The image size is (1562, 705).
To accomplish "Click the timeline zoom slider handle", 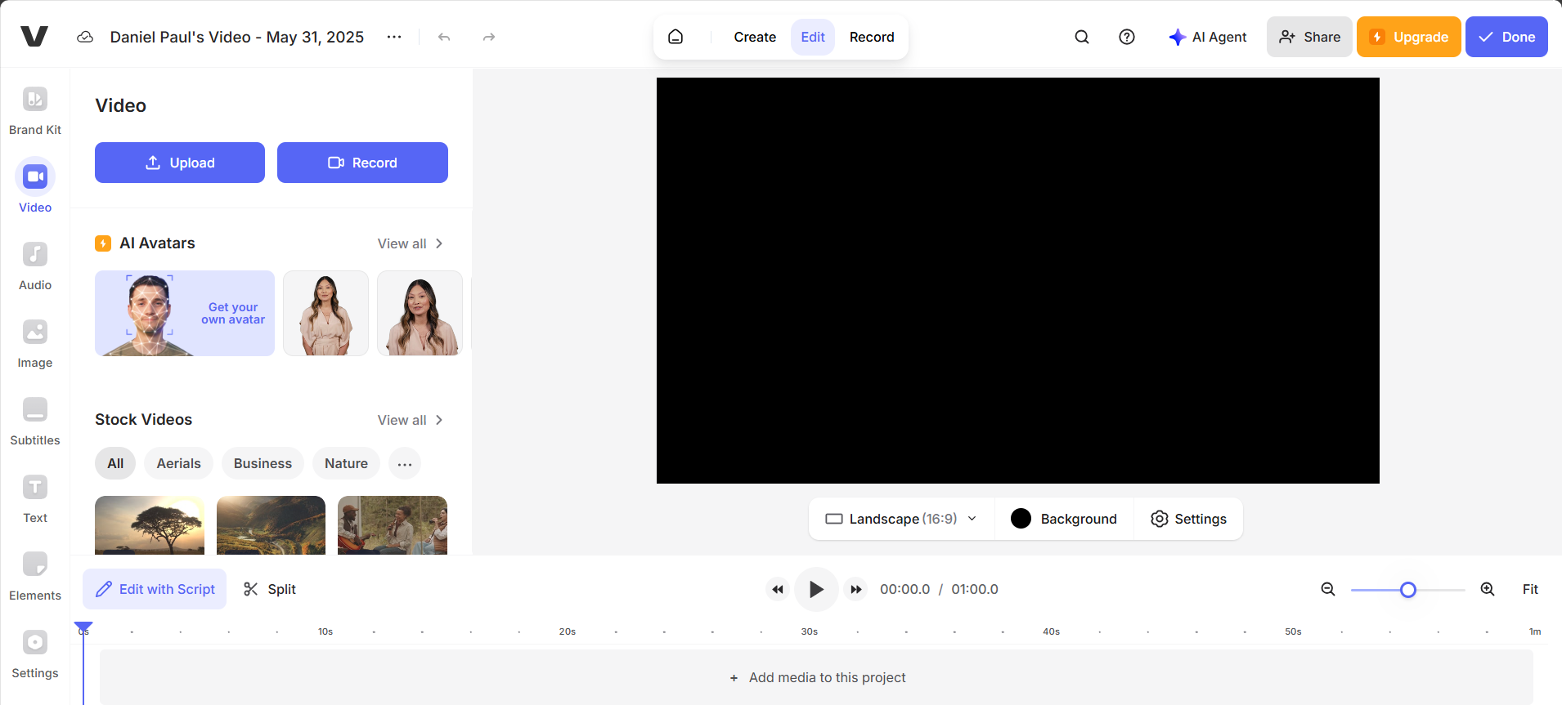I will pyautogui.click(x=1407, y=589).
